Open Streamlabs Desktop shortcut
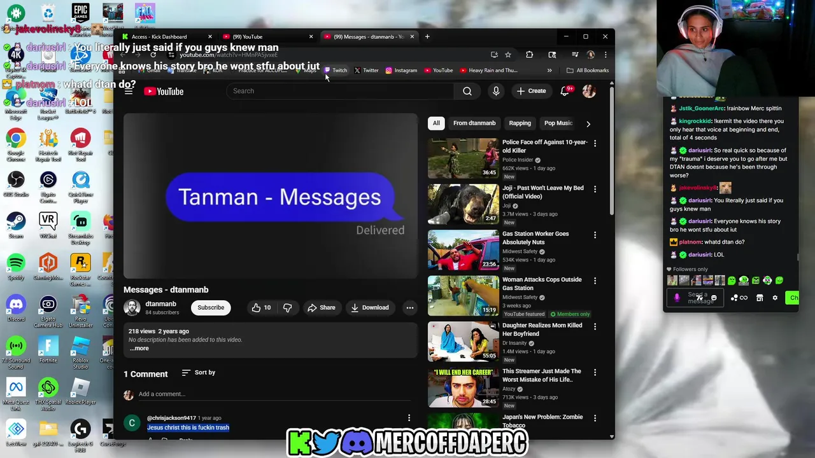The image size is (815, 458). 80,229
